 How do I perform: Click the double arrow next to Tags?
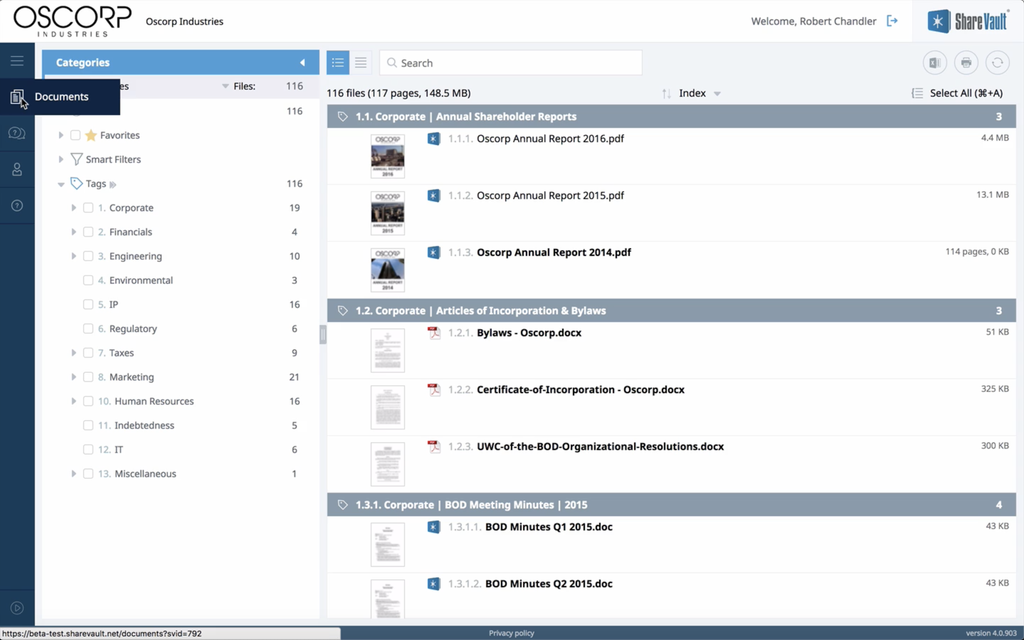pyautogui.click(x=113, y=185)
